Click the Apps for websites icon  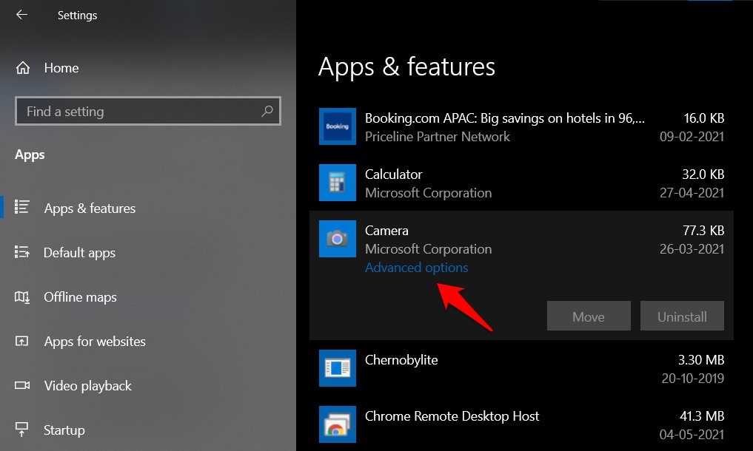point(21,341)
